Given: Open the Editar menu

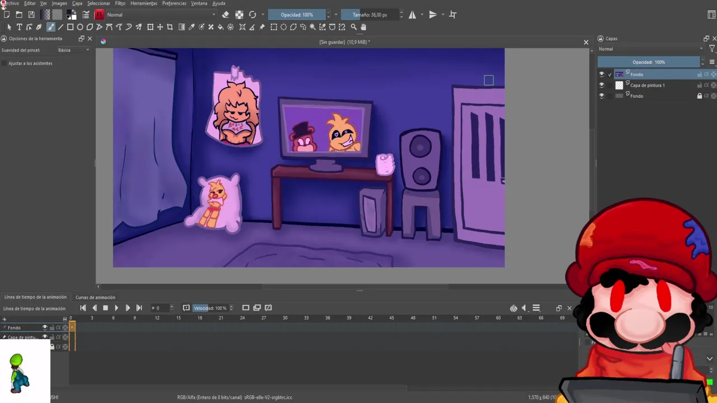Looking at the screenshot, I should (30, 3).
